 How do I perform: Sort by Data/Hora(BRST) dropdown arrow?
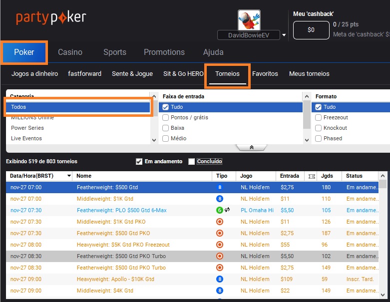click(69, 176)
